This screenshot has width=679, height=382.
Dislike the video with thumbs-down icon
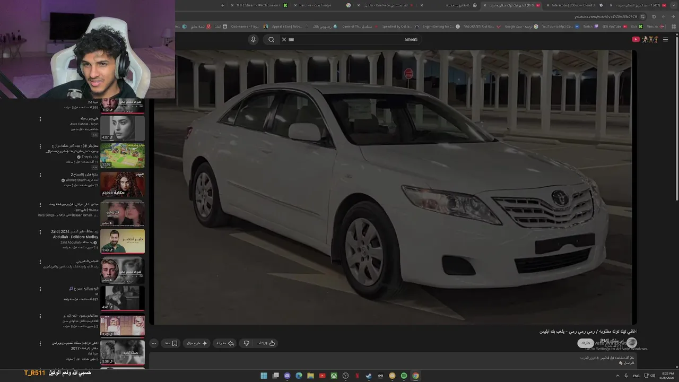[x=247, y=343]
